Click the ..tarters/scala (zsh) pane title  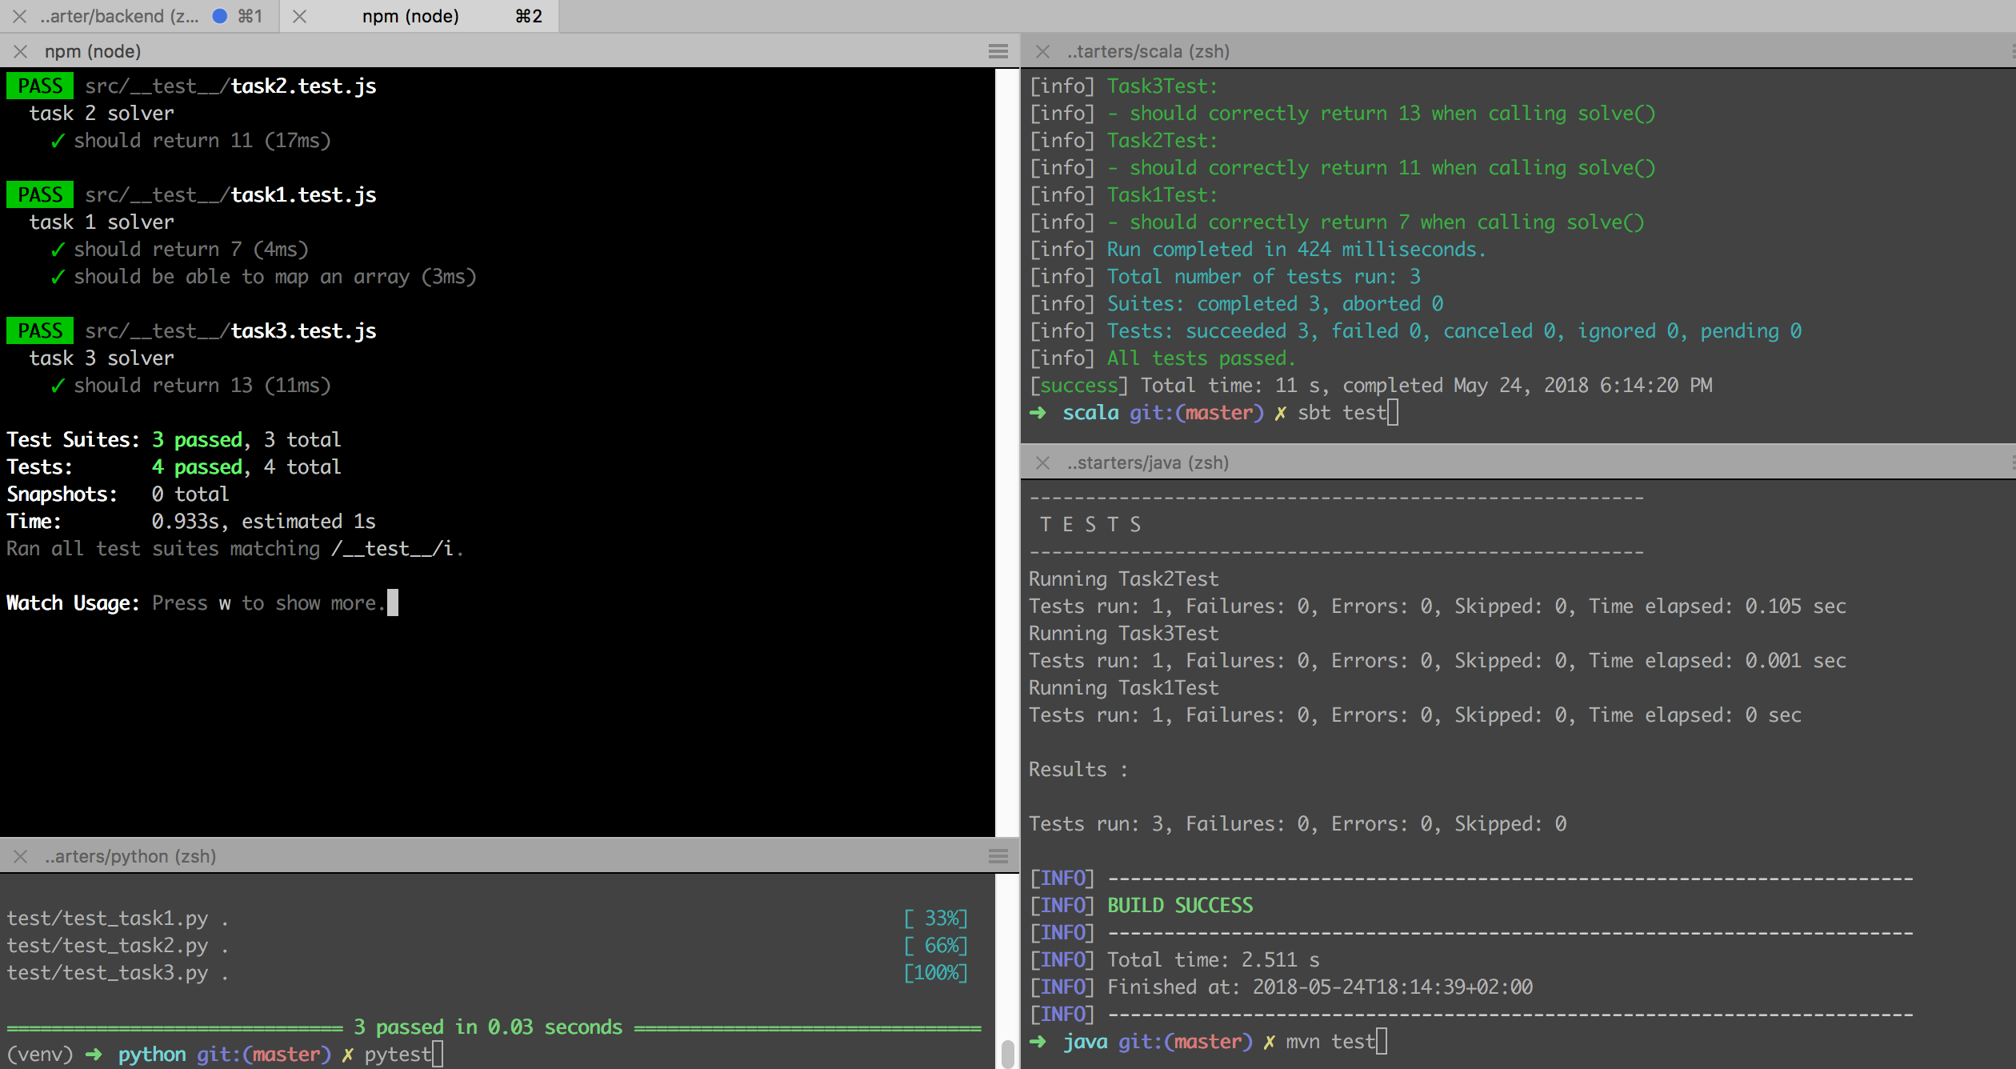pyautogui.click(x=1148, y=51)
